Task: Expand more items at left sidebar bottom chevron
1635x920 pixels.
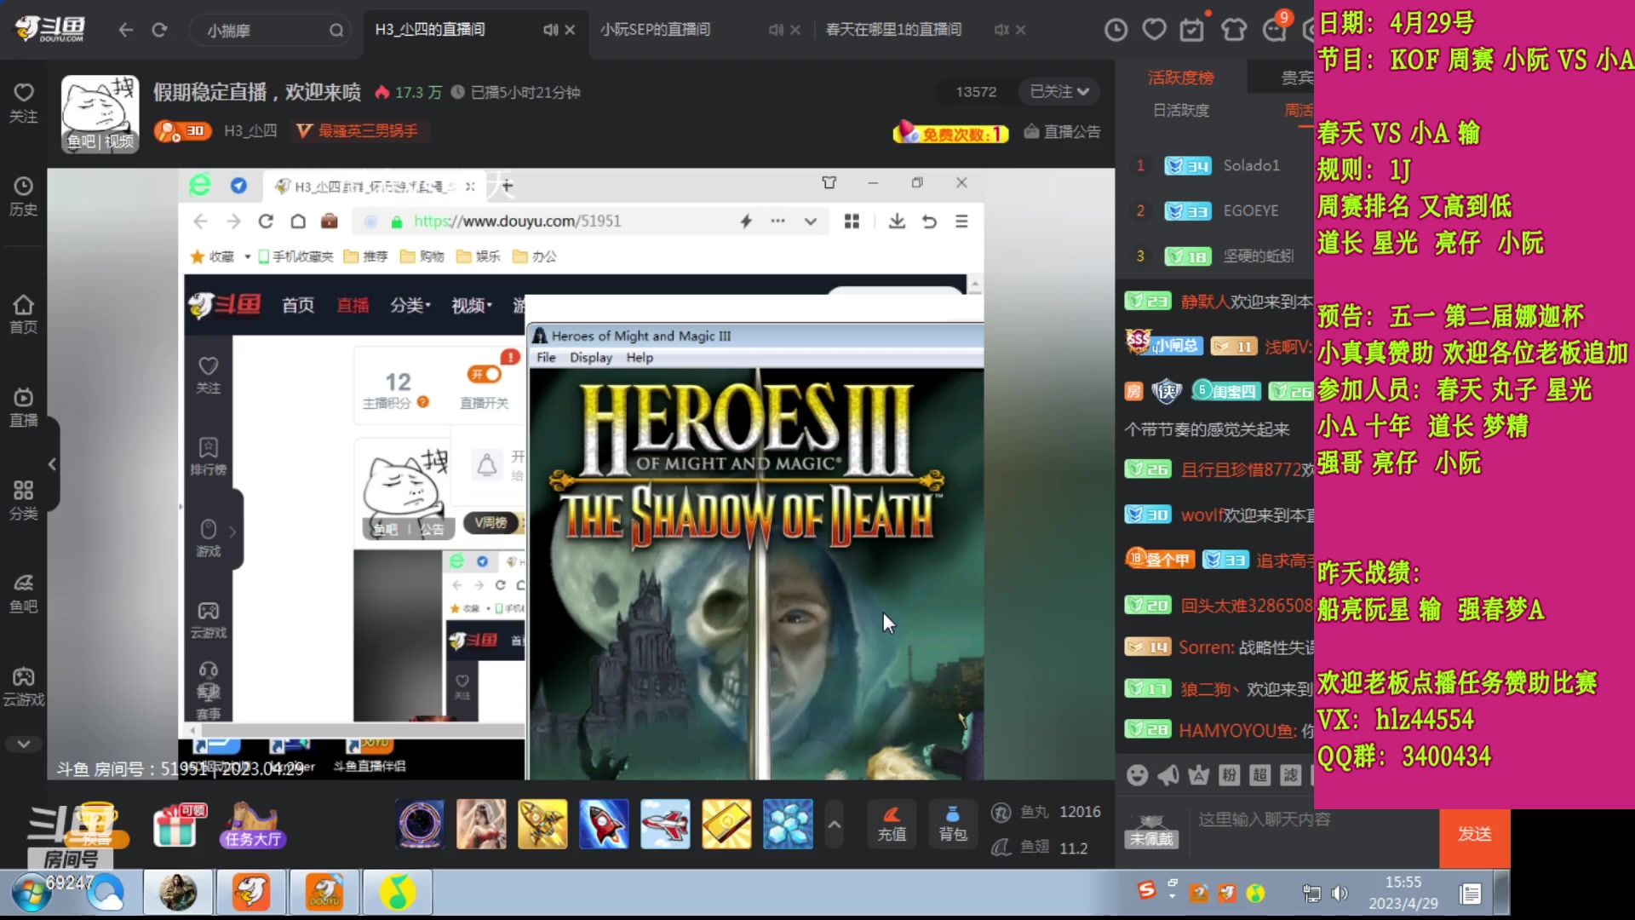Action: [23, 744]
